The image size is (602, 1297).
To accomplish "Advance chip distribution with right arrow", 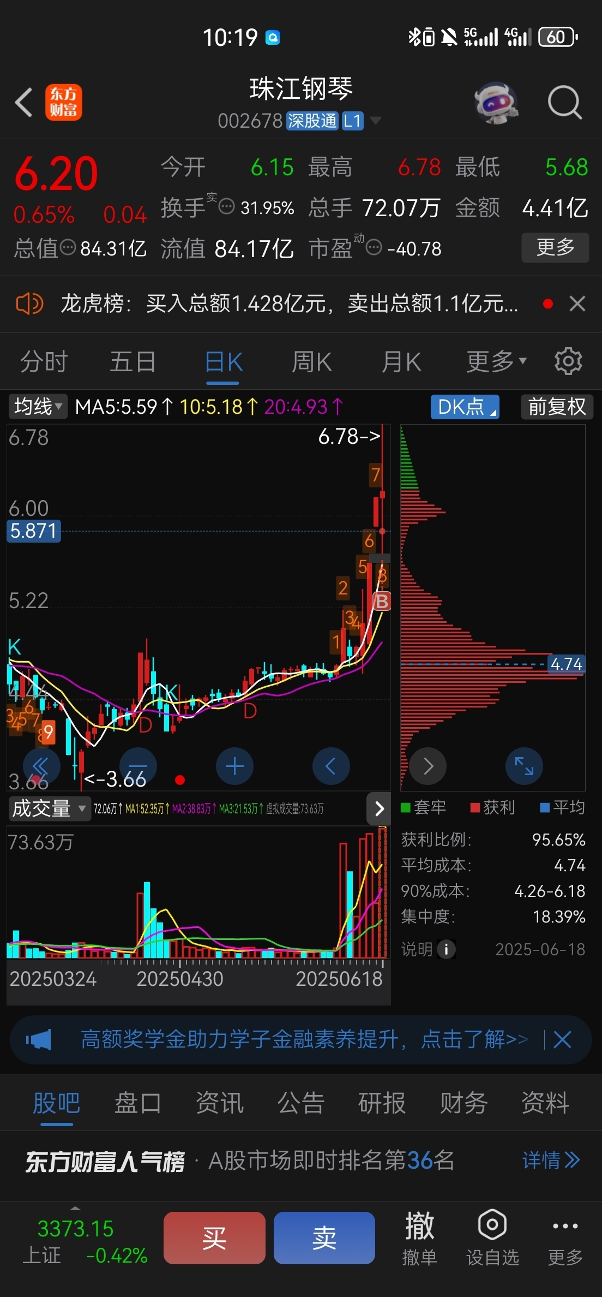I will pos(428,766).
